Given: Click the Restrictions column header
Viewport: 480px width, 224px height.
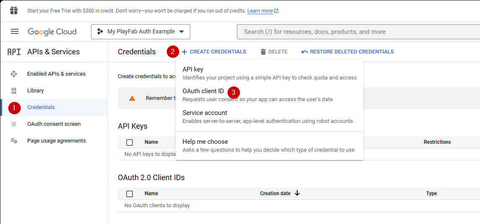Looking at the screenshot, I should [437, 142].
